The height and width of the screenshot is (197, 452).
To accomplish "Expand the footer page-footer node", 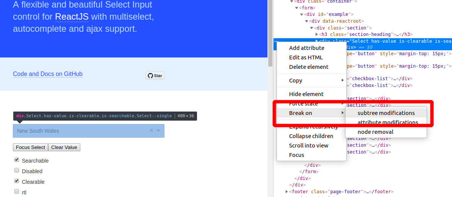I will point(286,192).
